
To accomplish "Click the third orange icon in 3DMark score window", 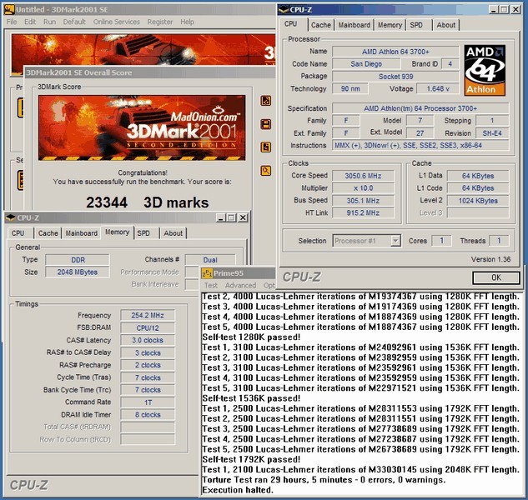I will [x=266, y=147].
